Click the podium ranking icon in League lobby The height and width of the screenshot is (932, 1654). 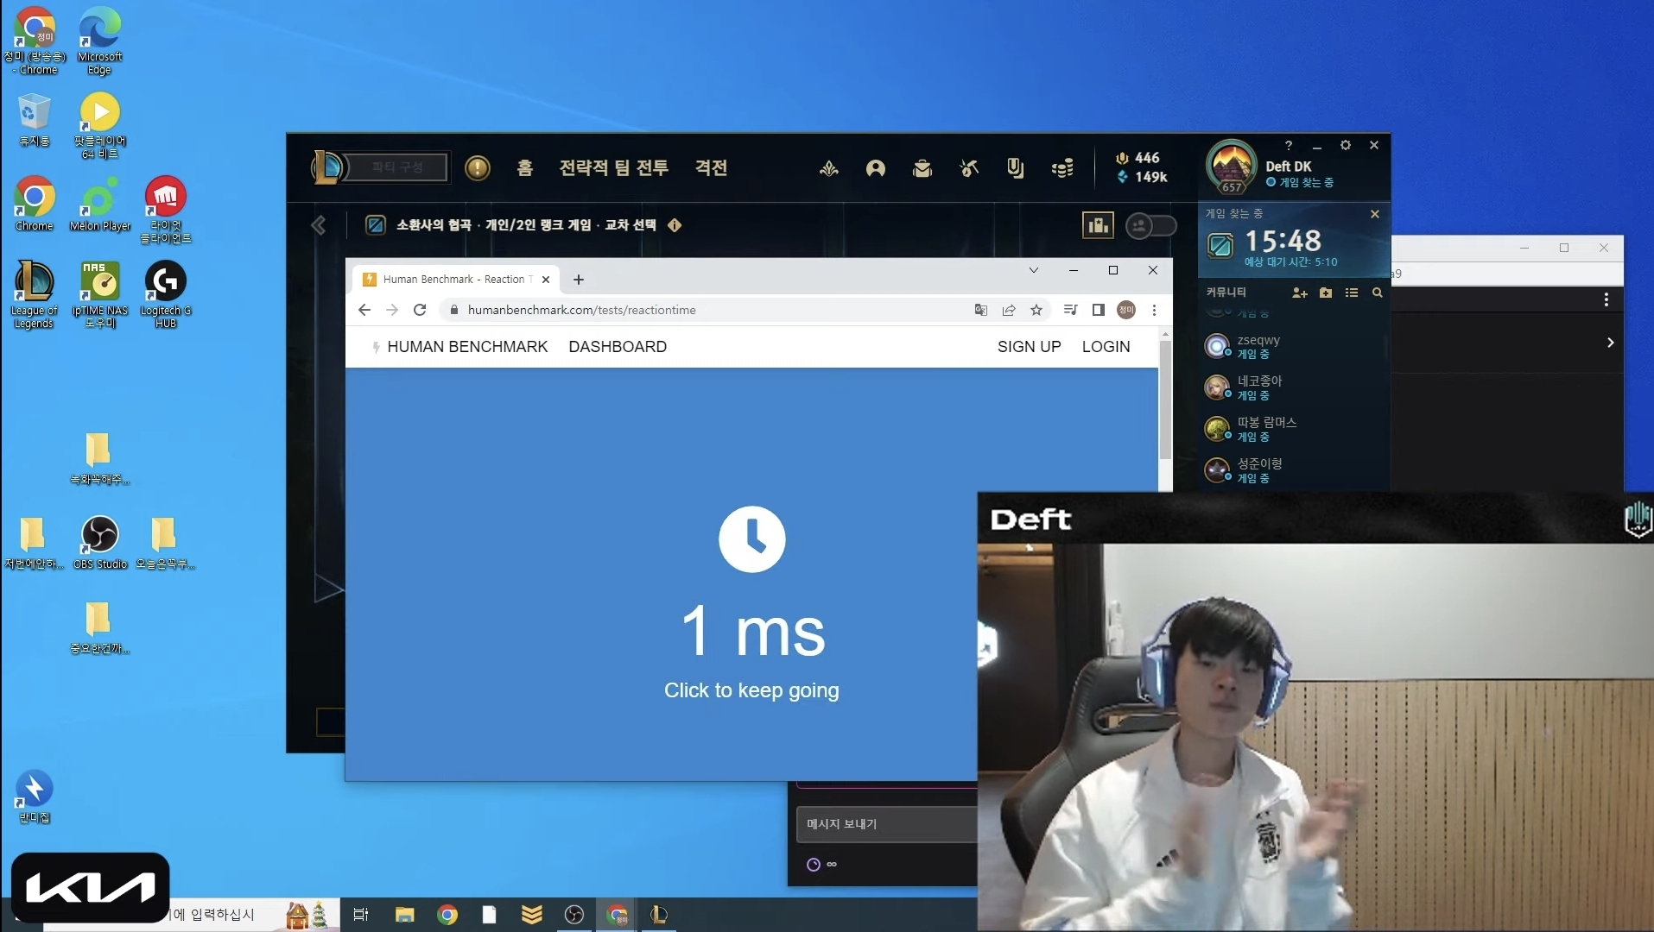(1098, 225)
